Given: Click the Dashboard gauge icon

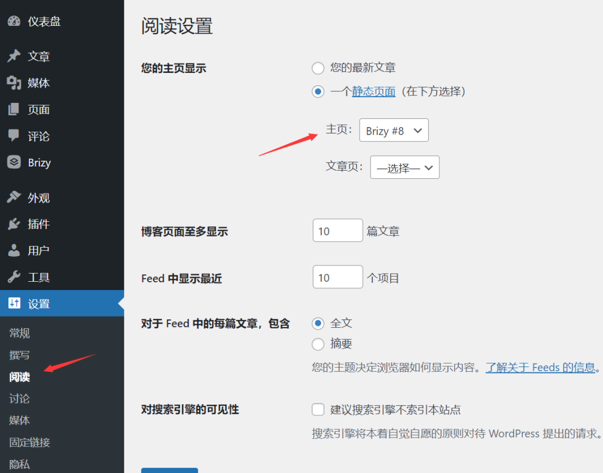Looking at the screenshot, I should coord(14,22).
